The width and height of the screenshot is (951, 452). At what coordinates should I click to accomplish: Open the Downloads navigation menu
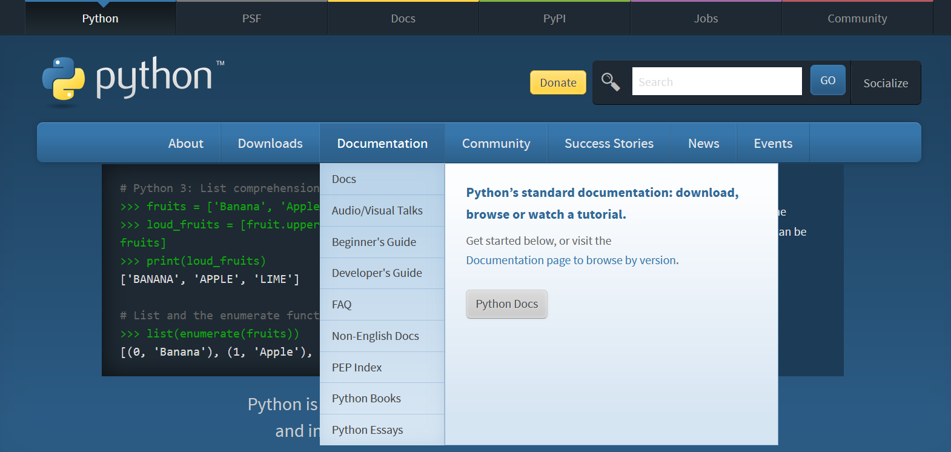(270, 144)
